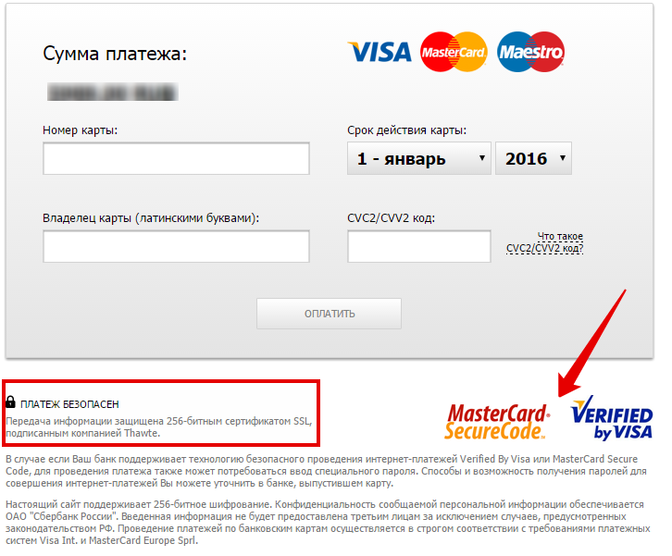This screenshot has height=556, width=672.
Task: Click the Сумма платежа heading
Action: pos(115,54)
